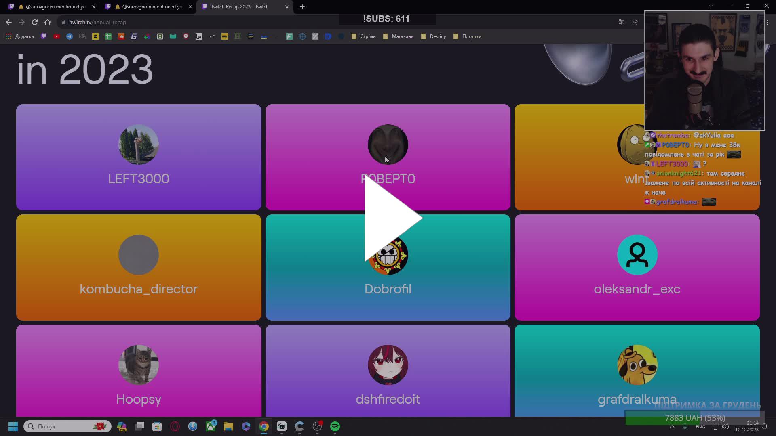
Task: Open the YouTube bookmark
Action: point(57,36)
